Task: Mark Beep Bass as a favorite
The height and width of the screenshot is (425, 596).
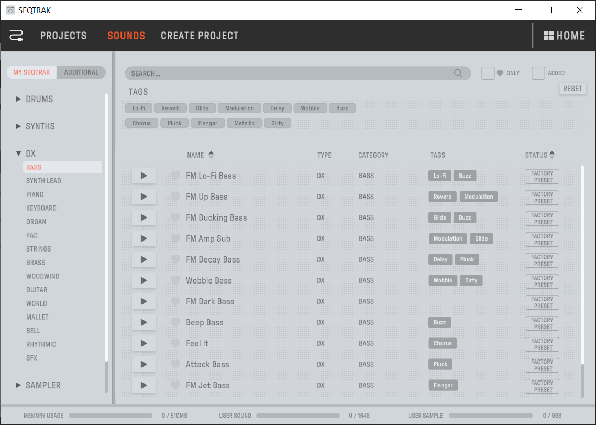Action: [175, 322]
